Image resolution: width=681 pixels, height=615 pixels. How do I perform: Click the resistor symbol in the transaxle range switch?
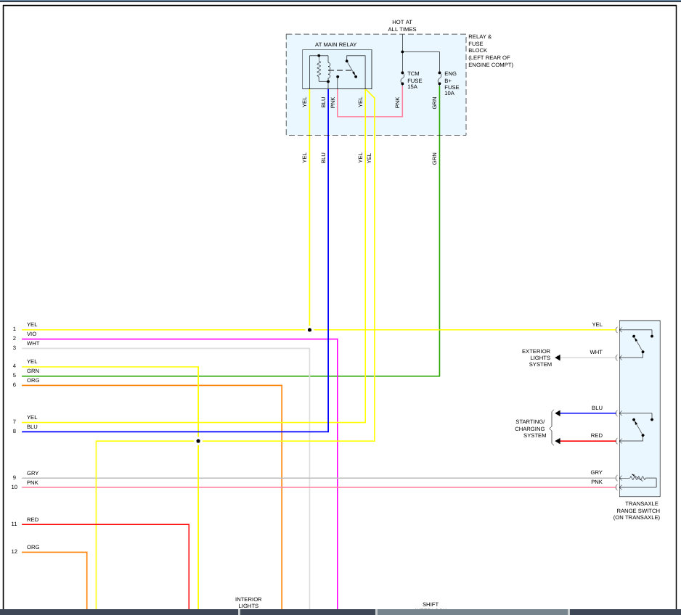click(637, 478)
